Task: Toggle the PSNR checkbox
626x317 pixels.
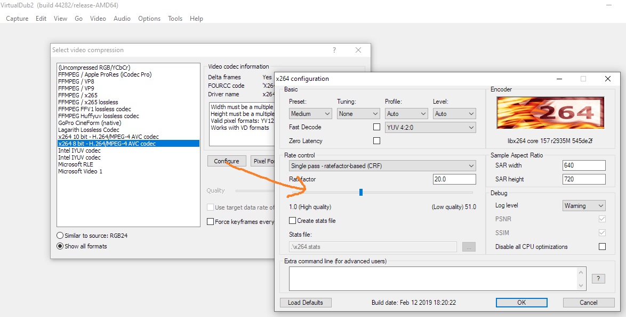Action: (602, 219)
